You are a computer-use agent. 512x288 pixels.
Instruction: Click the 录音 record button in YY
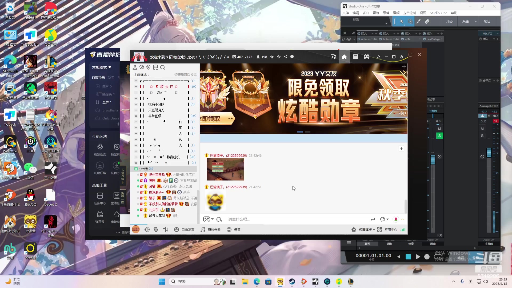pyautogui.click(x=234, y=230)
